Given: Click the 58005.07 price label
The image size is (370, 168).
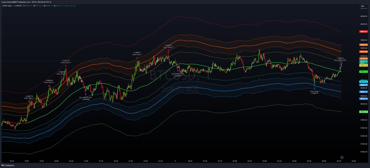Looking at the screenshot, I should [x=364, y=112].
